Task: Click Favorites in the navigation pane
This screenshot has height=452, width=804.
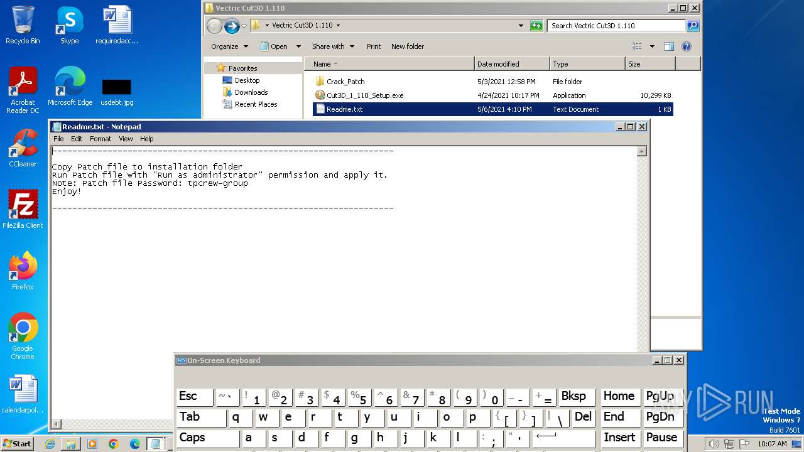Action: pyautogui.click(x=242, y=68)
